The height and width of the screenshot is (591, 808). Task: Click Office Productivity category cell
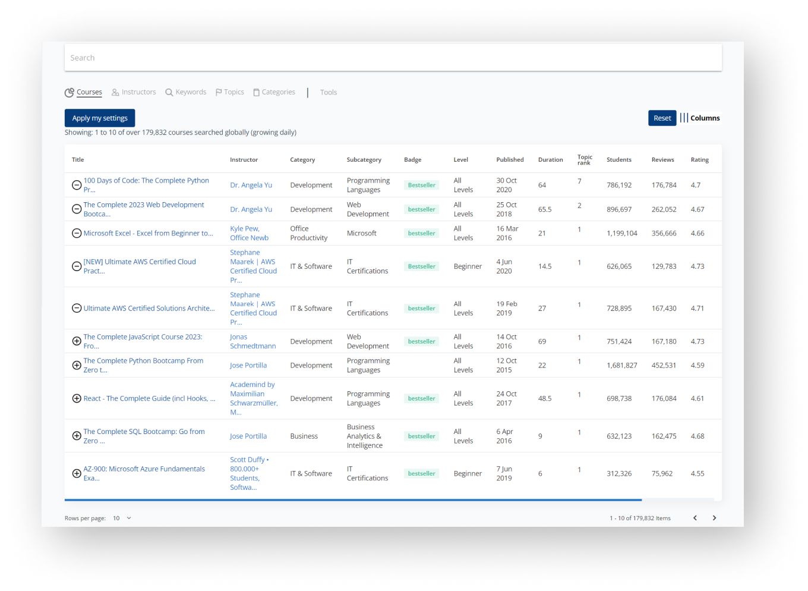(x=308, y=233)
